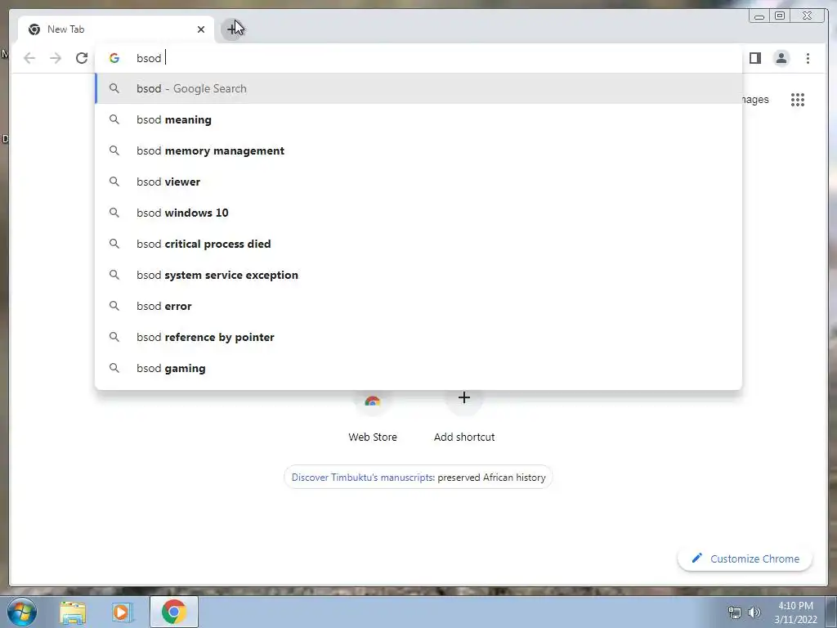Choose 'bsod - Google Search' suggestion
Viewport: 837px width, 628px height.
coord(418,88)
